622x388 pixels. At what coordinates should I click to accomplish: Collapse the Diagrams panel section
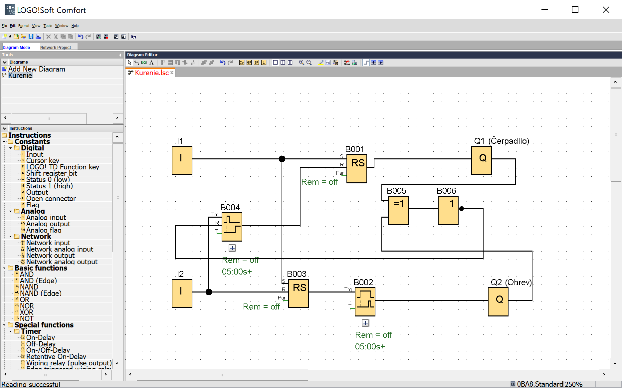[5, 62]
